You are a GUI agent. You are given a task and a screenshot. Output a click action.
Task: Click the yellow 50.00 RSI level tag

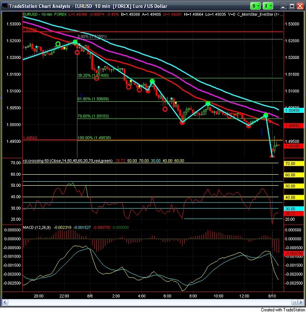294,186
